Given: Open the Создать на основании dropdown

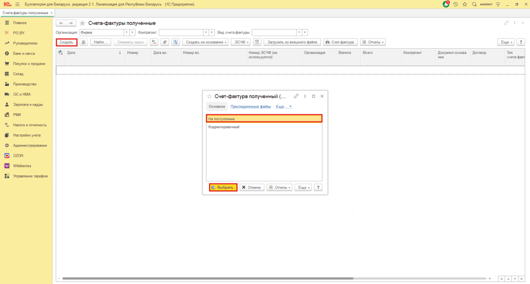Looking at the screenshot, I should tap(207, 42).
